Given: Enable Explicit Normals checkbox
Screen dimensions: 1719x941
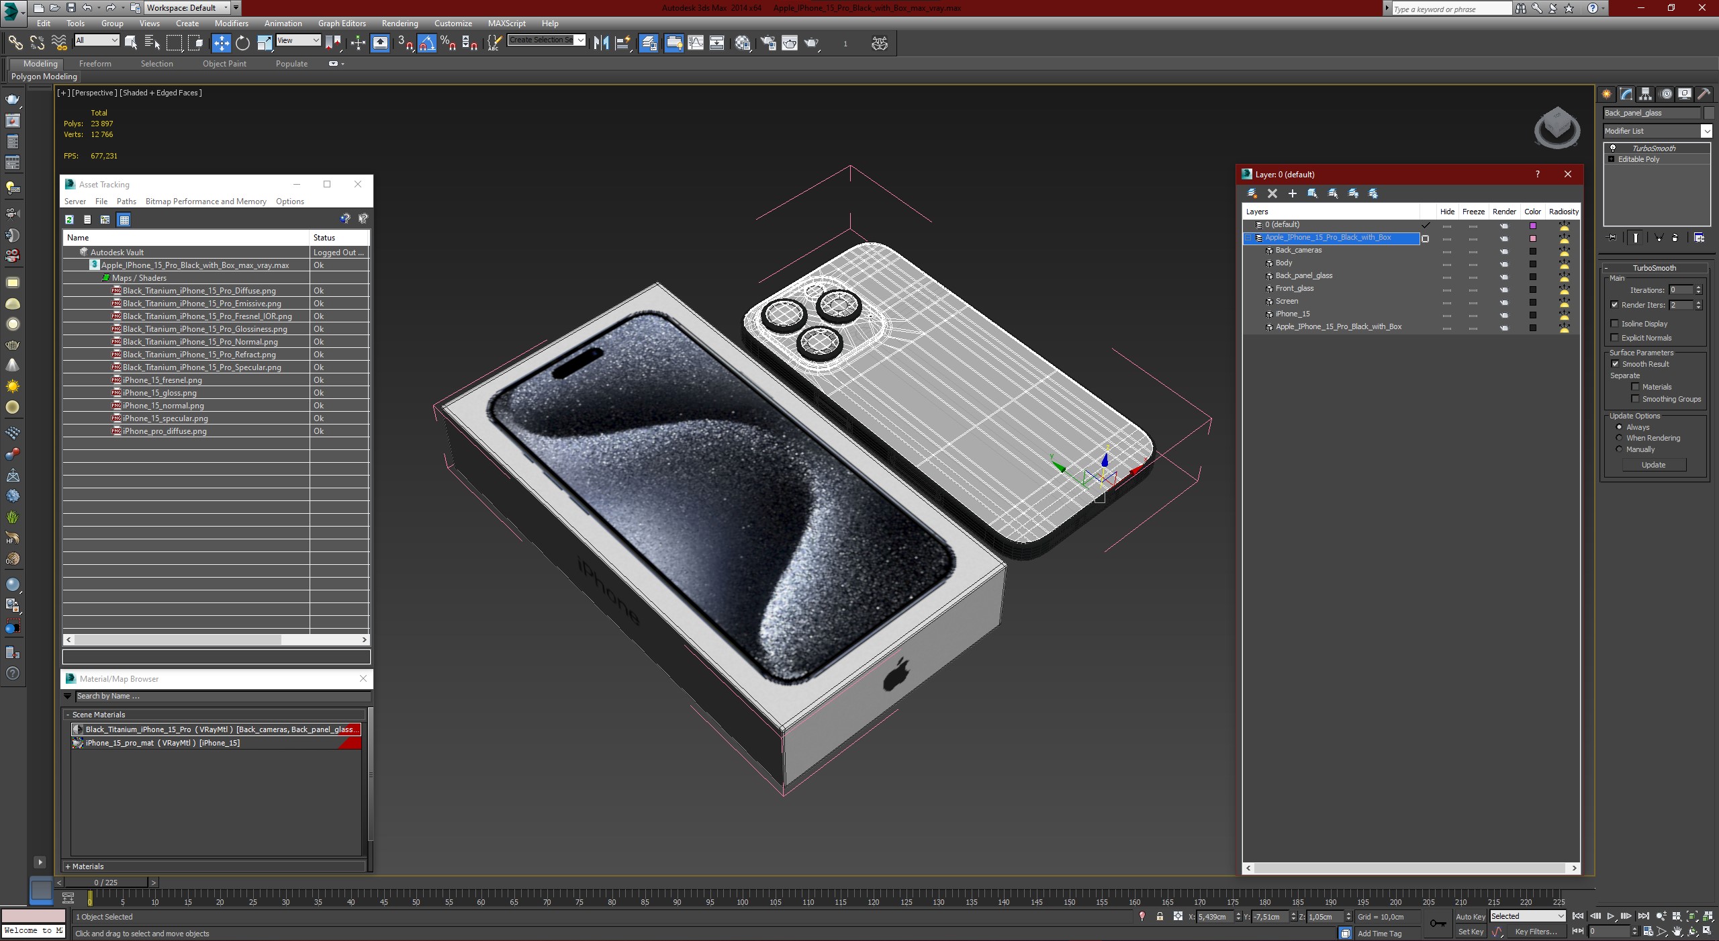Looking at the screenshot, I should coord(1615,338).
